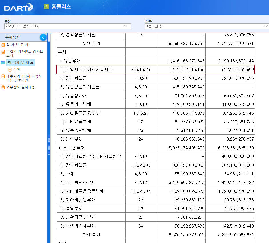Viewport: 269px width, 243px height.
Task: Click the 5. 유동리스부채 row label
Action: click(x=76, y=104)
